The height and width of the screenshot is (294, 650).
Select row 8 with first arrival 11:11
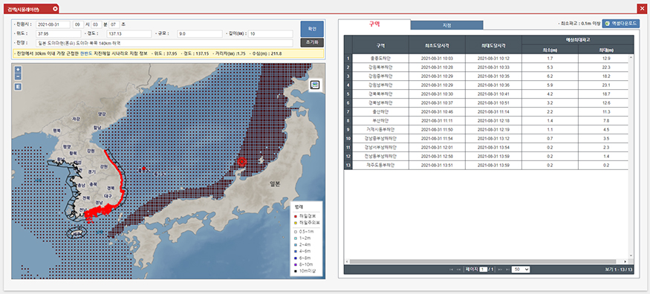pos(487,121)
